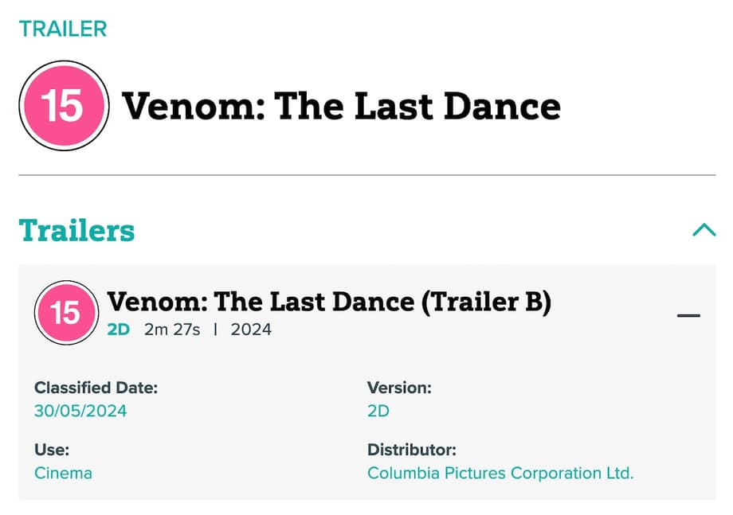Click the 2m 27s runtime text
733x515 pixels.
[x=172, y=330]
